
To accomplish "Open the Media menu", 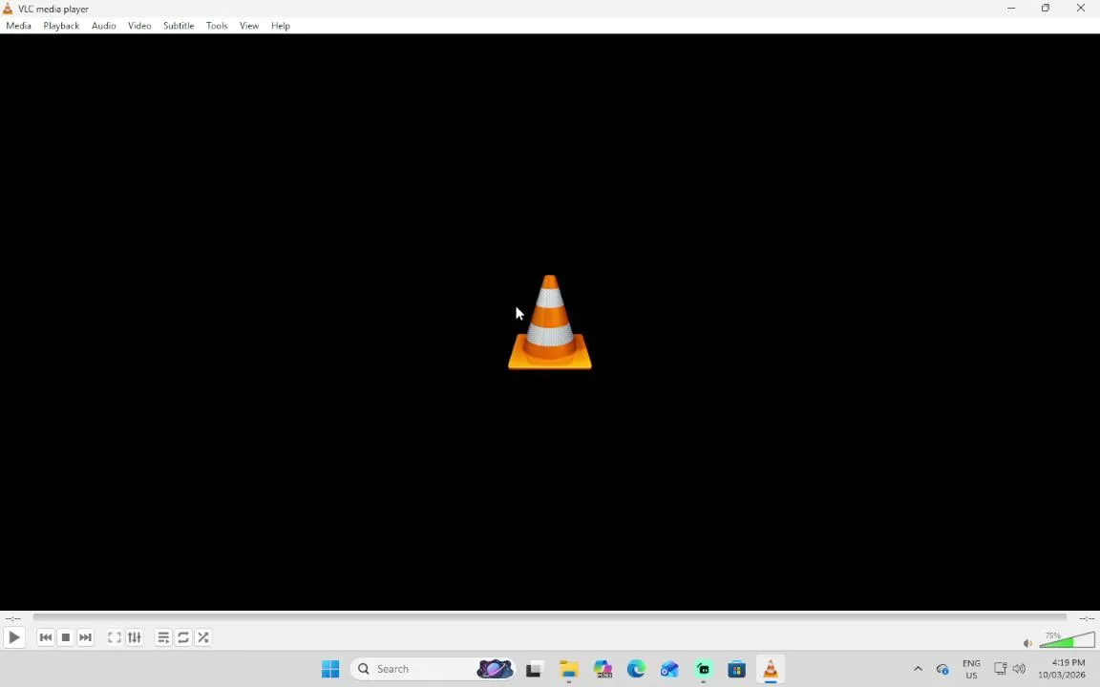I will pyautogui.click(x=18, y=25).
